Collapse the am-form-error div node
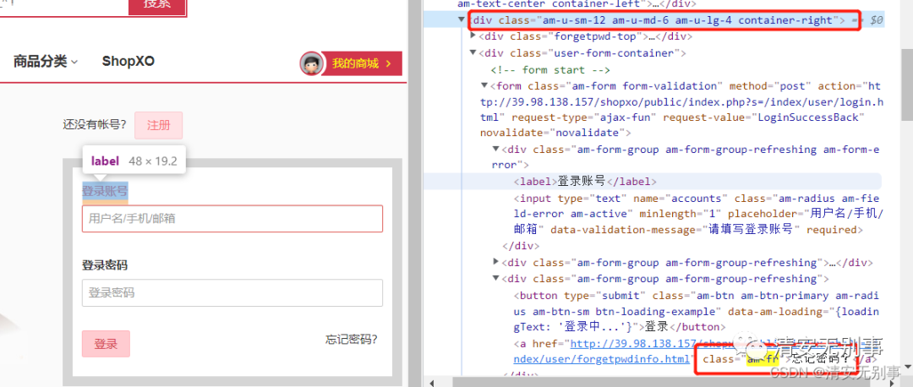The height and width of the screenshot is (387, 913). [x=496, y=149]
